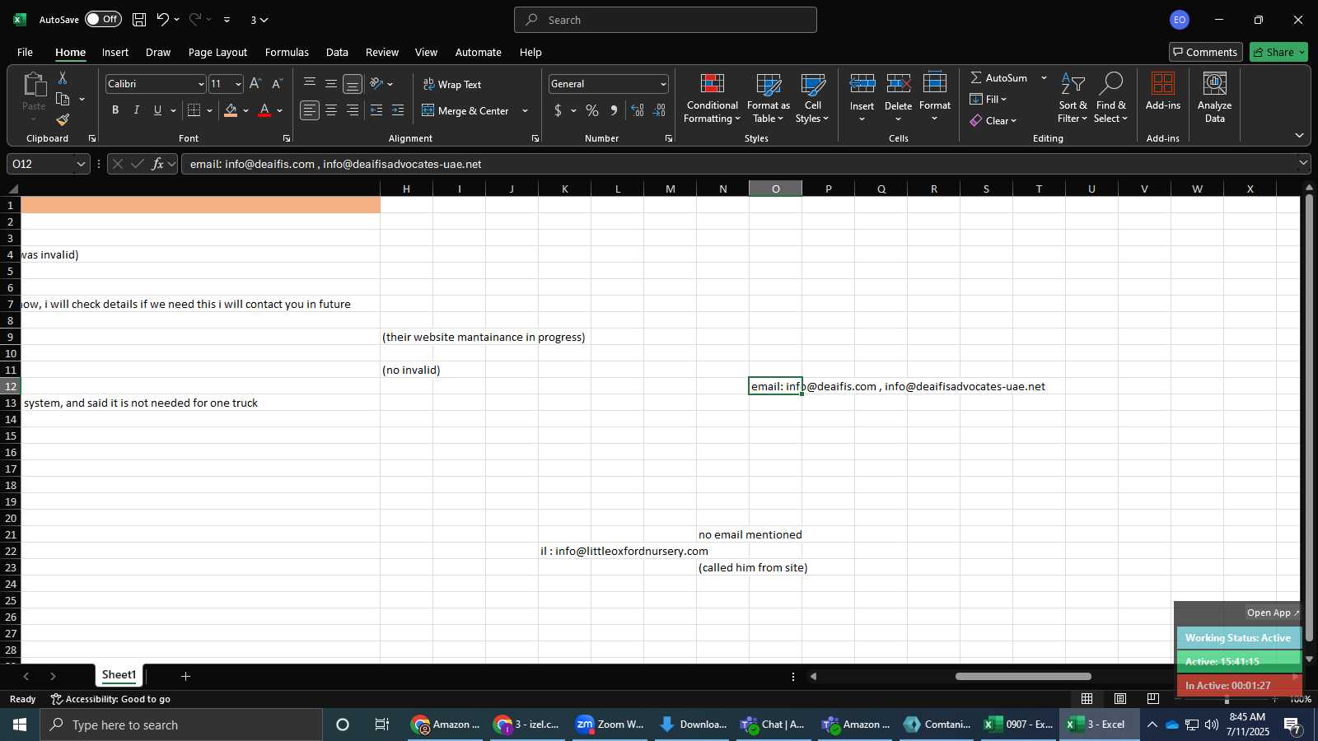Image resolution: width=1318 pixels, height=741 pixels.
Task: Switch to the Automate tab
Action: [x=478, y=52]
